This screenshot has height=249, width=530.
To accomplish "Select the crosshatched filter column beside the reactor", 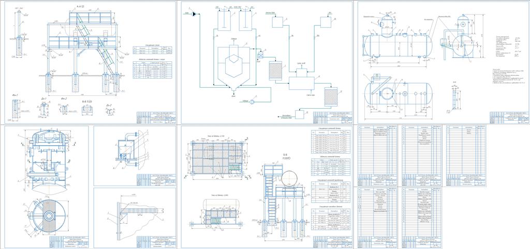I will tap(275, 71).
